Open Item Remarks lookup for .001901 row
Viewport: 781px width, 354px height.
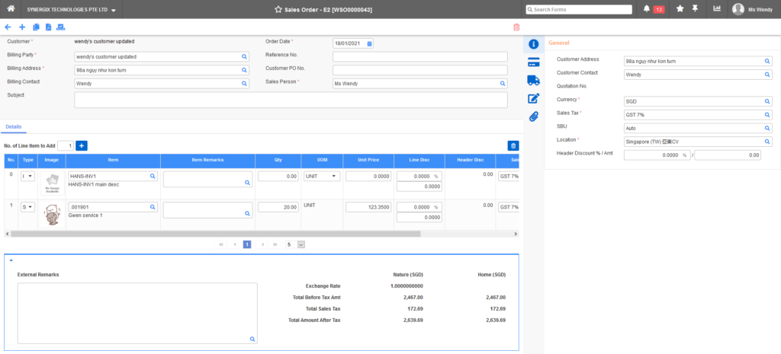(x=246, y=213)
